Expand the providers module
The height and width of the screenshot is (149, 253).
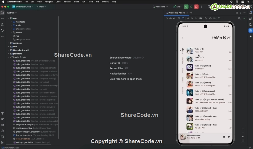tap(9, 54)
